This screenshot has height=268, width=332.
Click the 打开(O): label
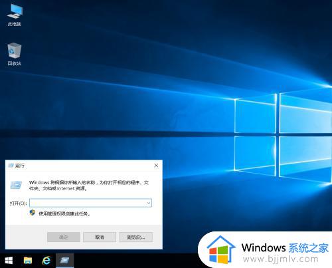point(18,203)
